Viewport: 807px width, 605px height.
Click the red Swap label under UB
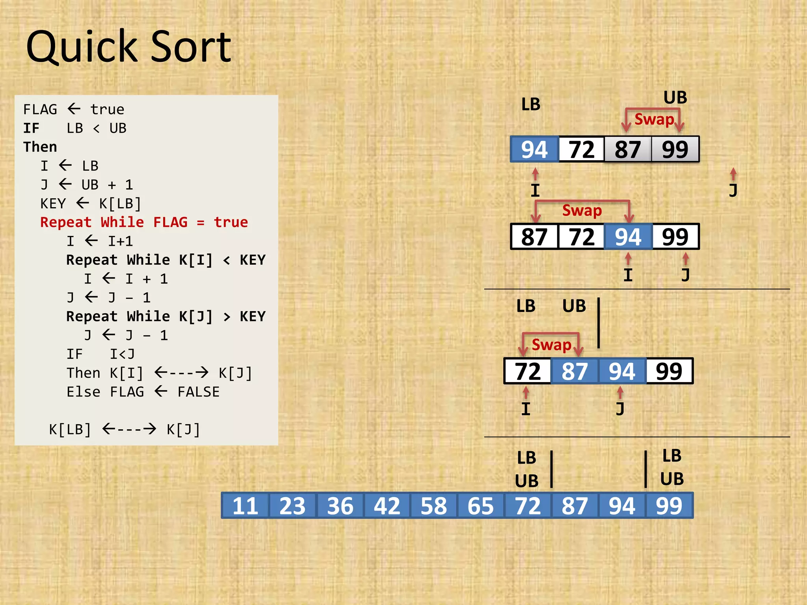point(654,119)
